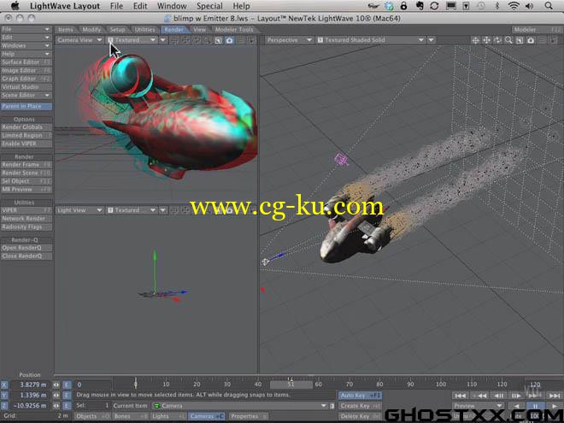
Task: Expand the Scene Editor dropdown
Action: 26,96
